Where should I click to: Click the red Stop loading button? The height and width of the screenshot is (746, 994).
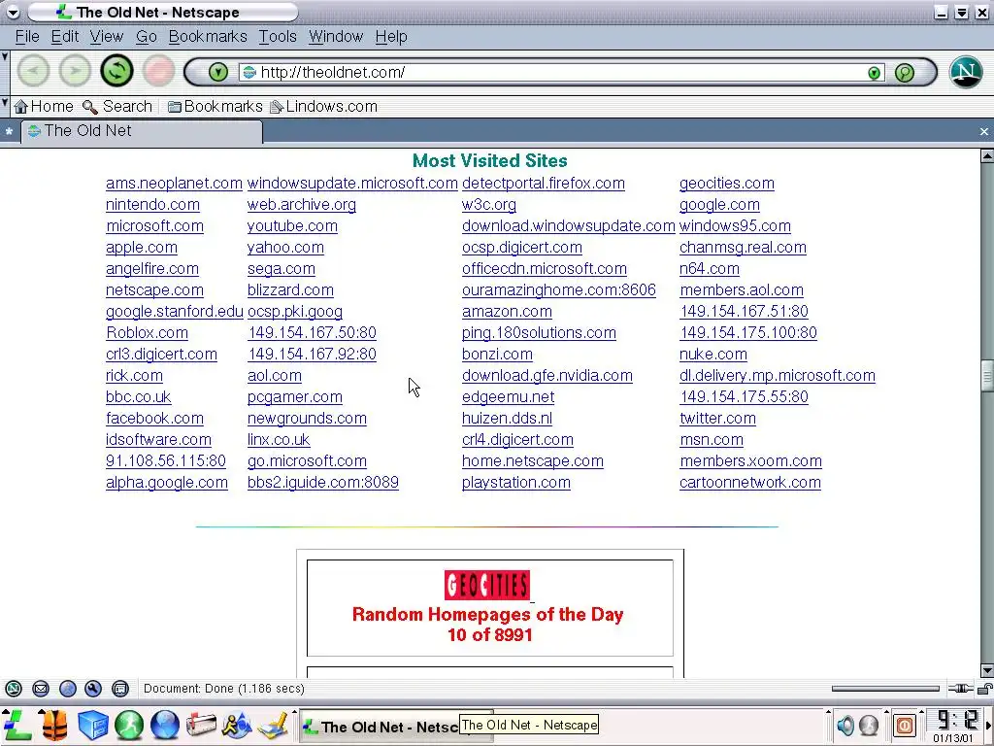(x=158, y=70)
